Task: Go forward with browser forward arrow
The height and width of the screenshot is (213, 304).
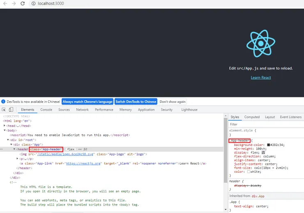Action: tap(14, 3)
